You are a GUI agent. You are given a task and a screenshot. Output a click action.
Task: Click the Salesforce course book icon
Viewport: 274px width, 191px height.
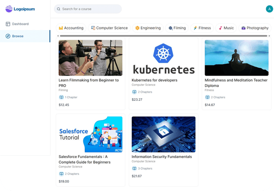61,174
